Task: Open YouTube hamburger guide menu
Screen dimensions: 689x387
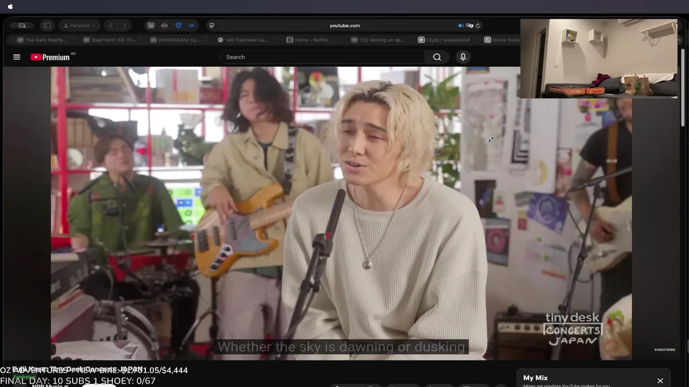Action: pos(17,57)
